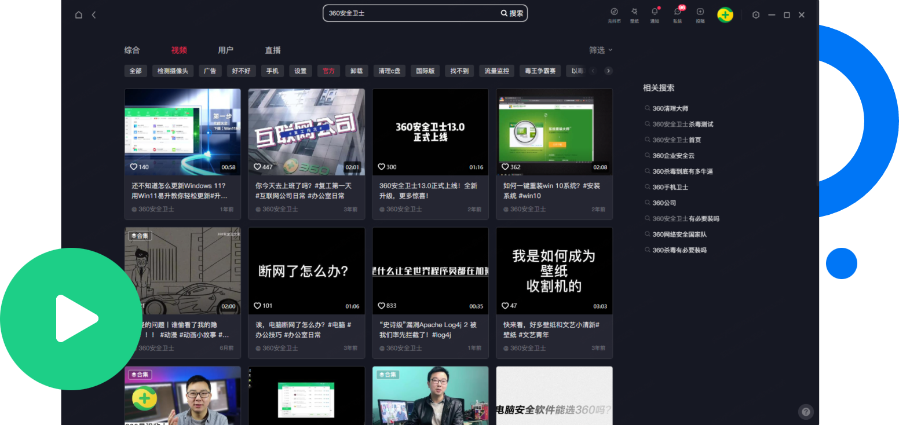Screen dimensions: 899x425
Task: Click the help question mark at bottom right
Action: (806, 412)
